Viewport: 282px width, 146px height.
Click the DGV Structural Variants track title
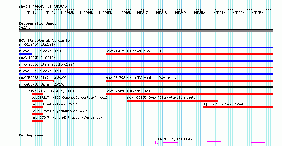click(44, 41)
